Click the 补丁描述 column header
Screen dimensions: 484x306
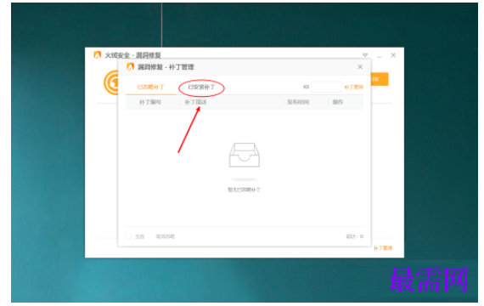pyautogui.click(x=195, y=102)
